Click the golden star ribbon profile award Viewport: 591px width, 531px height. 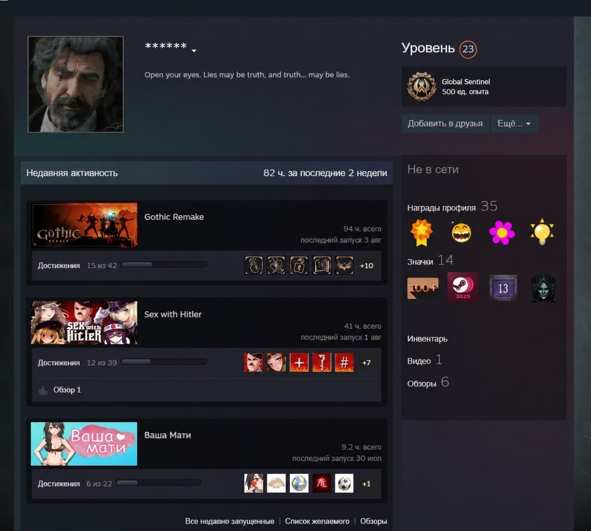[422, 232]
